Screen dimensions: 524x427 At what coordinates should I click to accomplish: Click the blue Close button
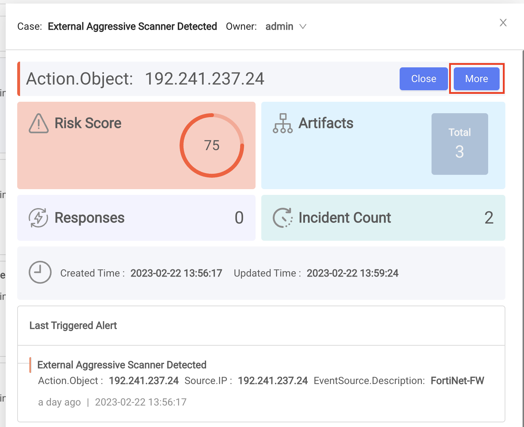424,79
